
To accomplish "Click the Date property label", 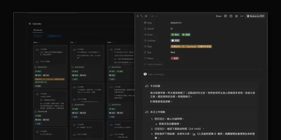I will [x=150, y=23].
